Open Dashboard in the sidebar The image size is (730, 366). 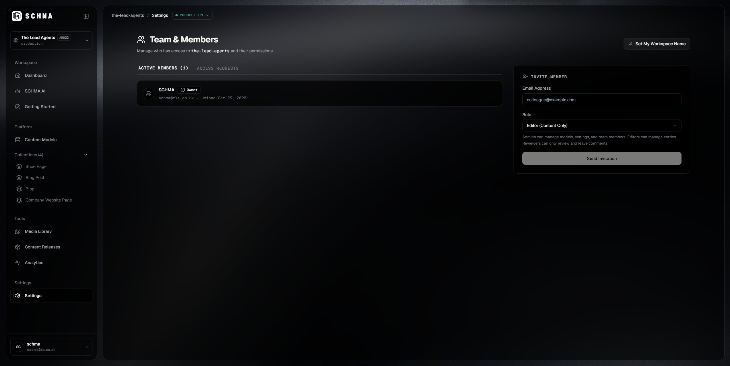point(51,75)
